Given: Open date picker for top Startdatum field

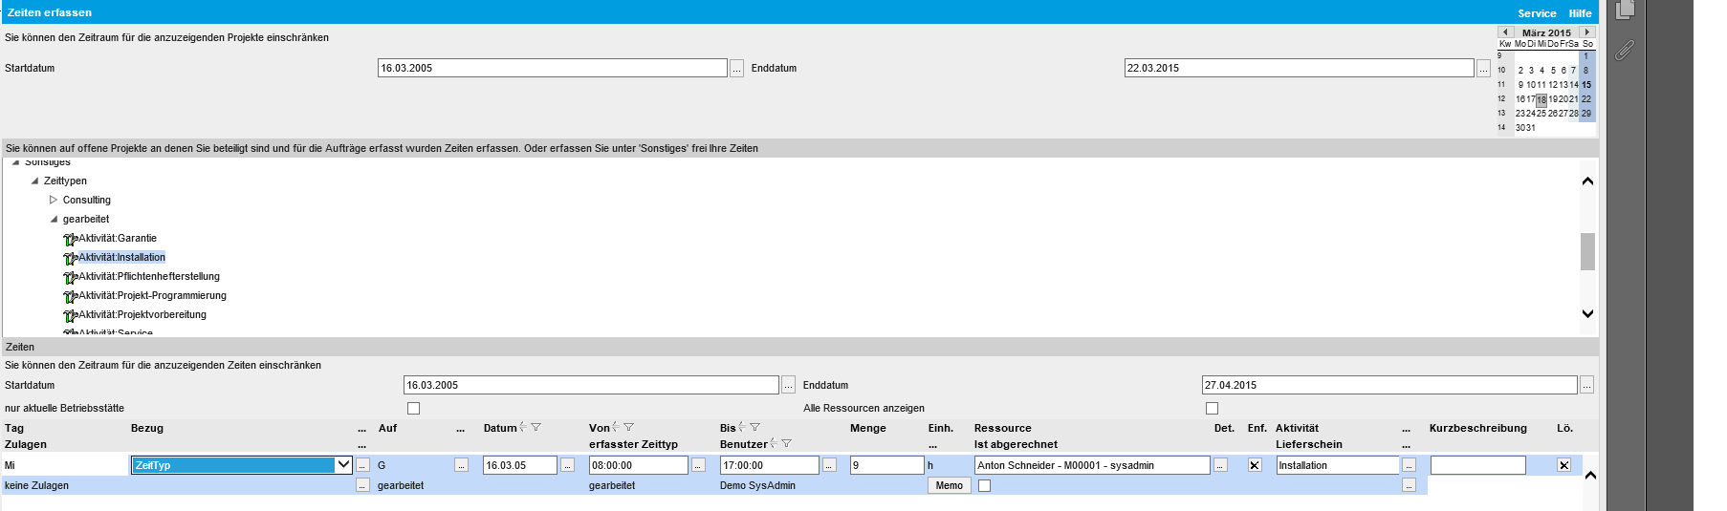Looking at the screenshot, I should (x=736, y=69).
